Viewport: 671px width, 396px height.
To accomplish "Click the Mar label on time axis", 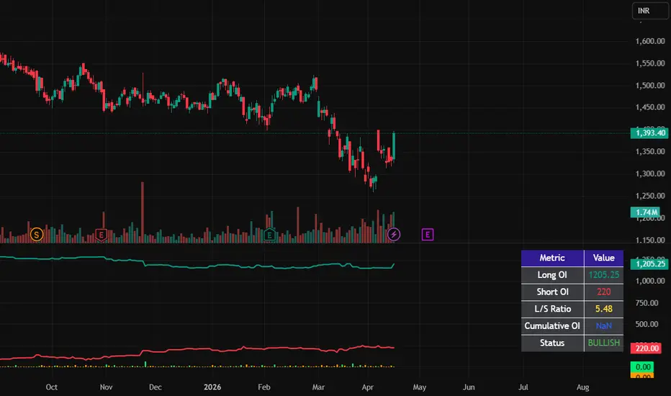I will tap(318, 387).
